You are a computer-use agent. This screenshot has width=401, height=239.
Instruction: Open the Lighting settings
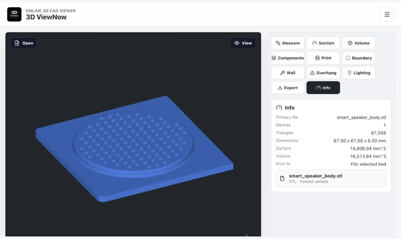coord(359,73)
